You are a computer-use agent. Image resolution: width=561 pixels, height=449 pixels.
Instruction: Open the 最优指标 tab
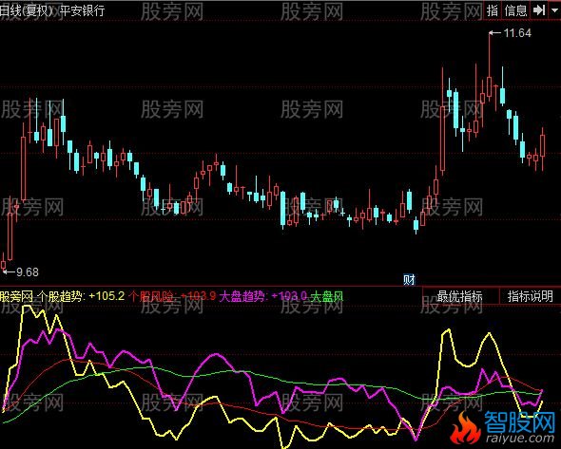[x=460, y=296]
